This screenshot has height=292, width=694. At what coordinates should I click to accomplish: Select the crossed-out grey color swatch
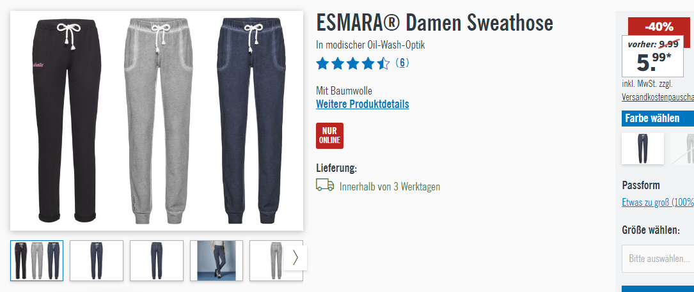click(x=682, y=149)
